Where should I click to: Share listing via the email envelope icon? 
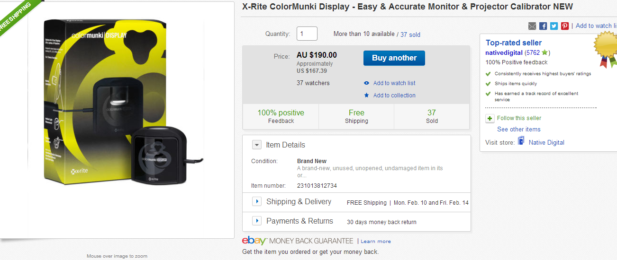532,26
